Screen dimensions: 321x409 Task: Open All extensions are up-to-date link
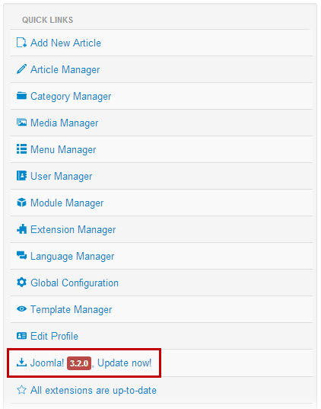(x=94, y=391)
